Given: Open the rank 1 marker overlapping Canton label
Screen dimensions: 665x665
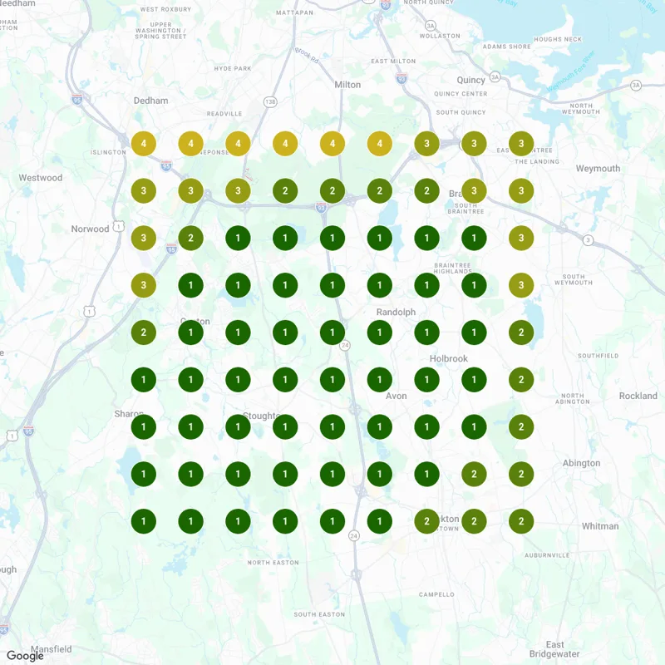Looking at the screenshot, I should [191, 332].
